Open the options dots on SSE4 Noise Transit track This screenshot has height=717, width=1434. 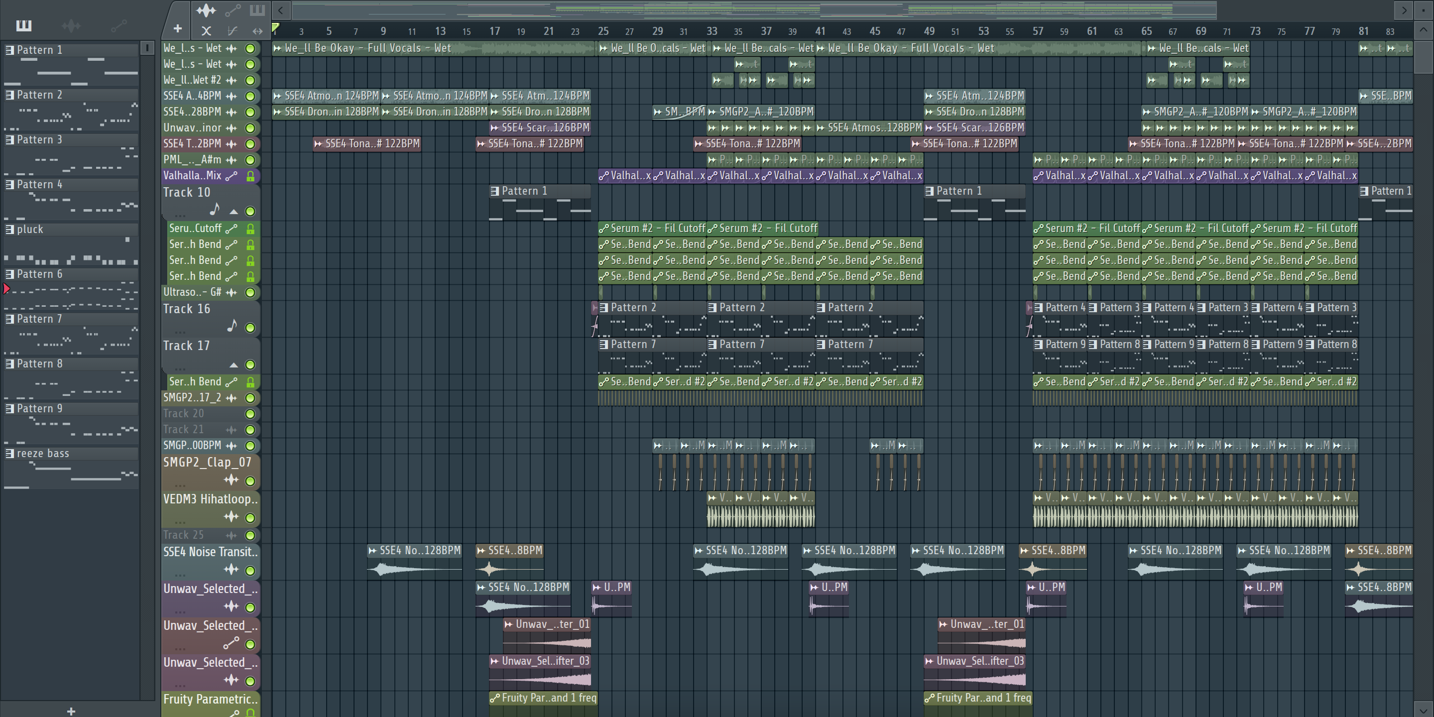(180, 575)
